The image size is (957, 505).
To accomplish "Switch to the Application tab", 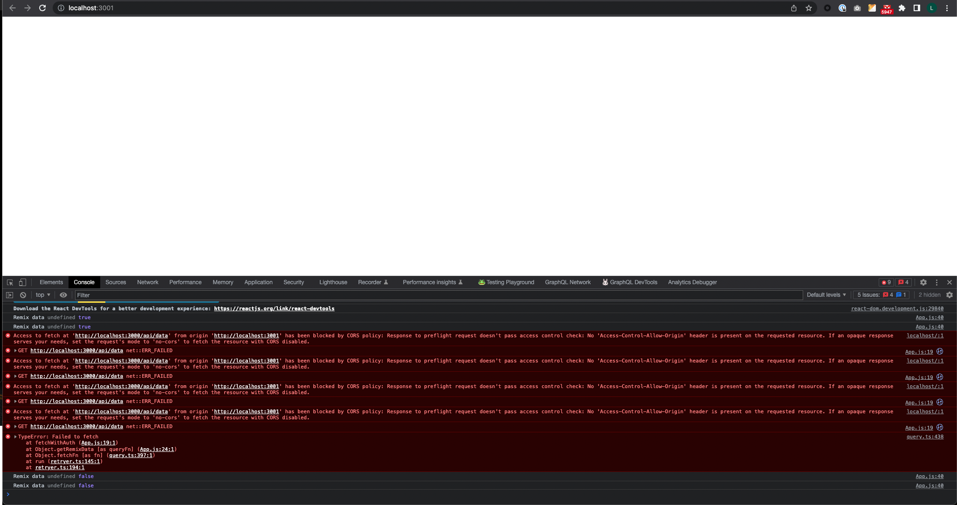I will tap(258, 282).
